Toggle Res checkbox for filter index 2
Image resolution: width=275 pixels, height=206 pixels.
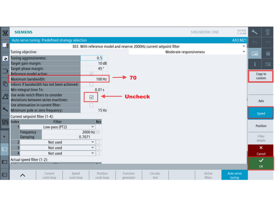98,142
